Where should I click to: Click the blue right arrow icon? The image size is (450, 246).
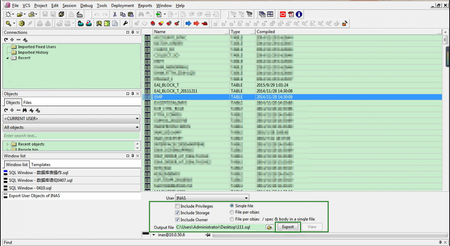[x=188, y=24]
